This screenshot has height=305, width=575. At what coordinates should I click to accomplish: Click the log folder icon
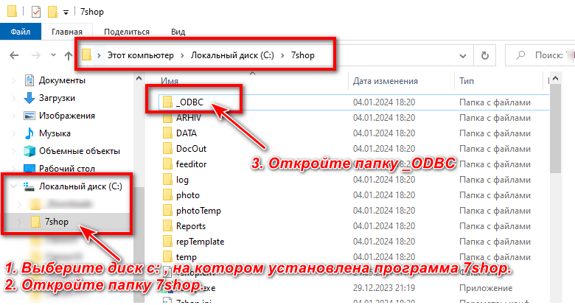point(167,180)
